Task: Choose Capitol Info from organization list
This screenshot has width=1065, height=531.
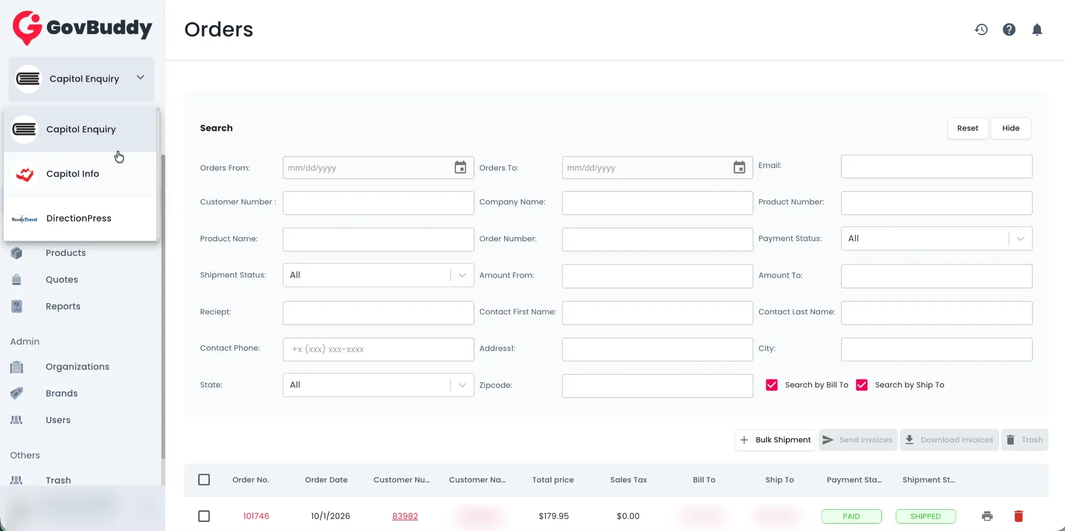Action: point(80,174)
